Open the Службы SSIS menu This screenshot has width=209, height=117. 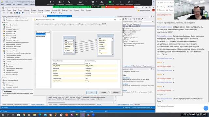point(56,10)
